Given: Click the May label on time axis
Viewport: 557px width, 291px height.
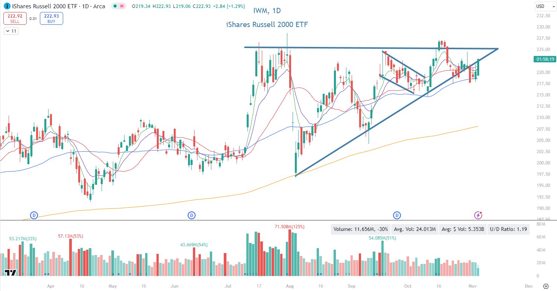Looking at the screenshot, I should point(113,286).
